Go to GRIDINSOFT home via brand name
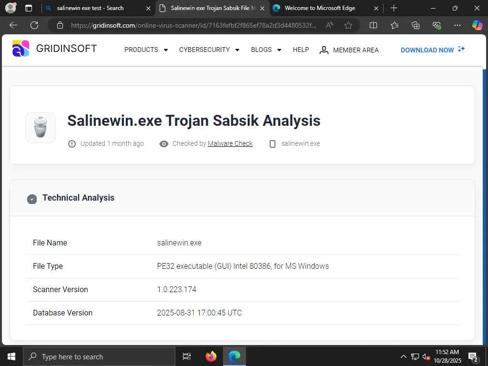 coord(66,49)
